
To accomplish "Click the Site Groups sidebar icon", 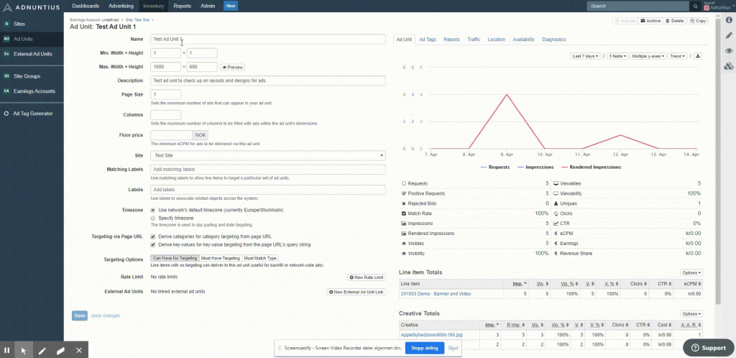I will (x=6, y=76).
